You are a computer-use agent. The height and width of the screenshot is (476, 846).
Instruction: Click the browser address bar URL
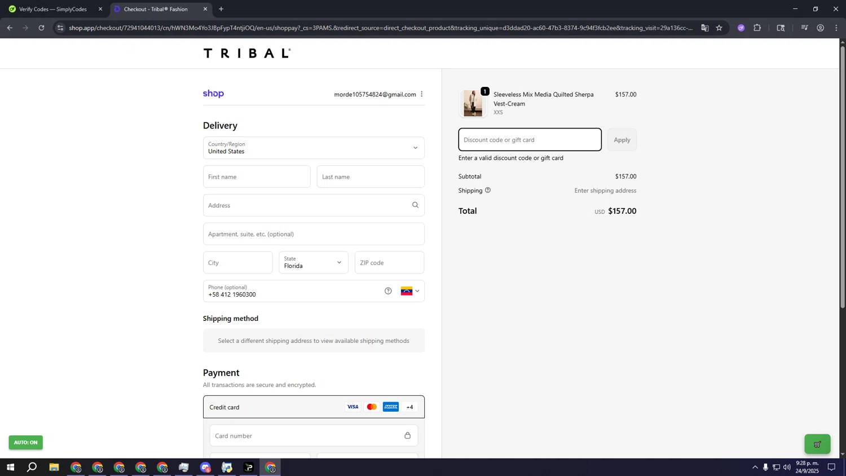[381, 28]
